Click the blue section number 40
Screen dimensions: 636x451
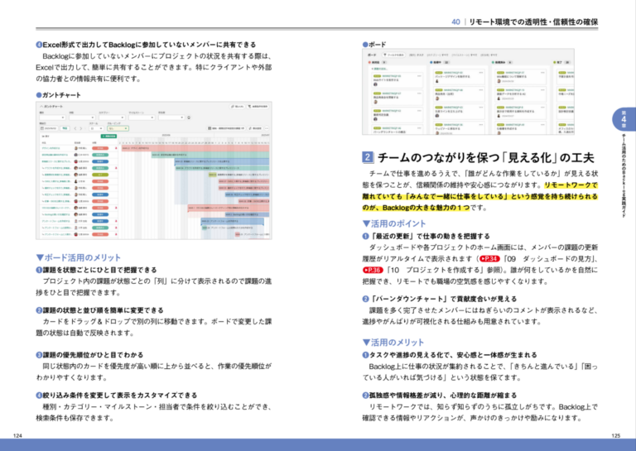point(456,22)
